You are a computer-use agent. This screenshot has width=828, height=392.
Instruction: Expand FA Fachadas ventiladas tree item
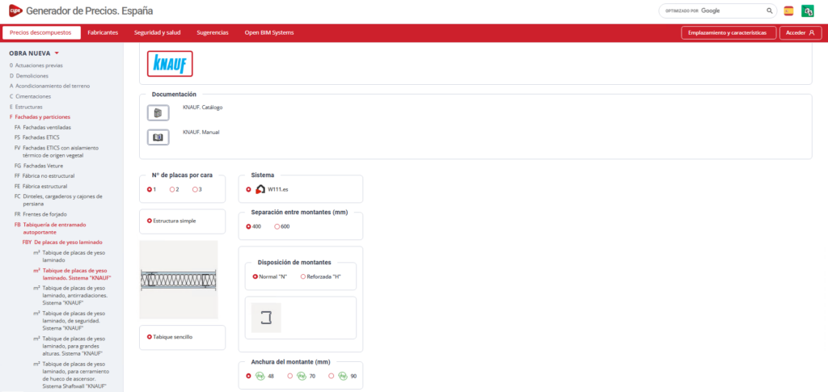(43, 127)
